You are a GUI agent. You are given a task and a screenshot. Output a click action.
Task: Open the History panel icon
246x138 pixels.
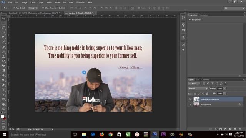pyautogui.click(x=183, y=18)
